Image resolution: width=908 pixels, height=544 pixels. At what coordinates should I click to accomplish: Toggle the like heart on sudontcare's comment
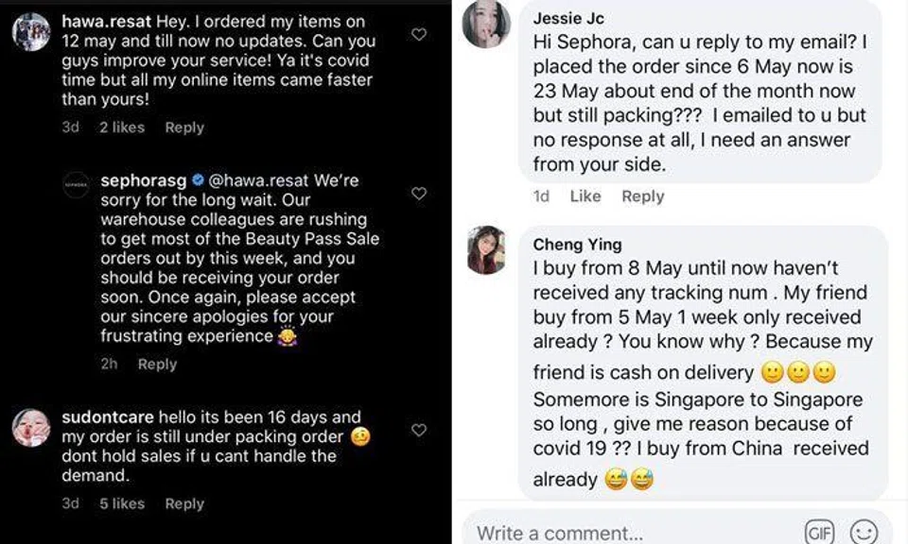(419, 431)
